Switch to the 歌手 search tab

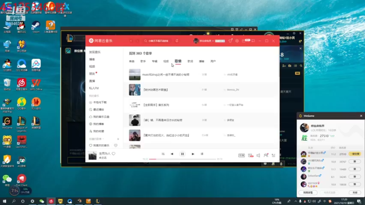(x=143, y=61)
